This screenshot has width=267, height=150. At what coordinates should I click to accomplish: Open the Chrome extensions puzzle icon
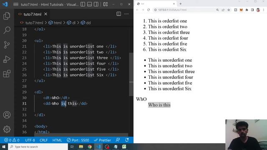(247, 10)
